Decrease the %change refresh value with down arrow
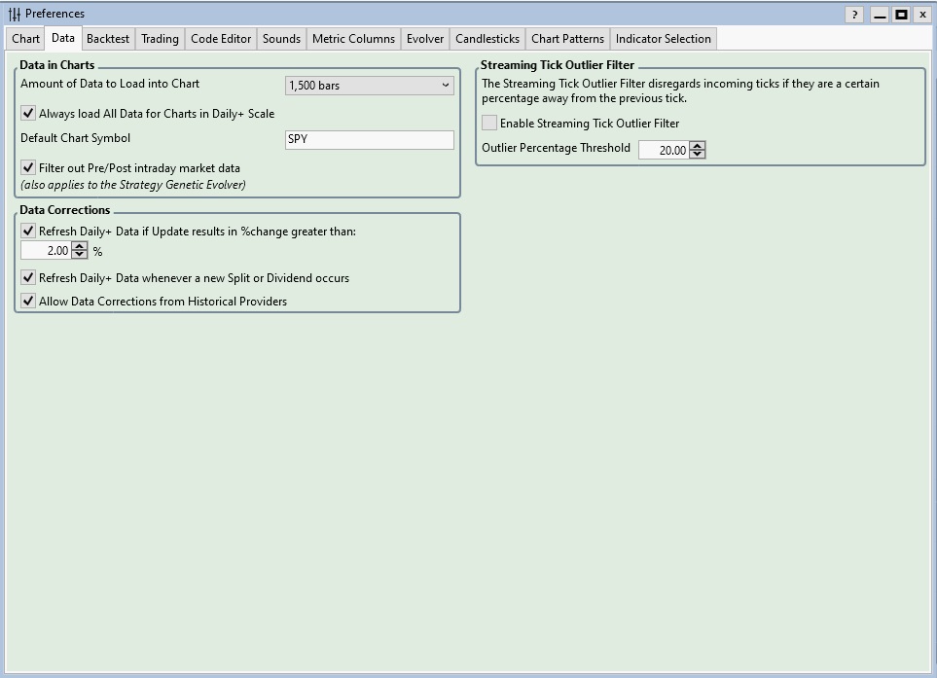Screen dimensions: 937x678 pyautogui.click(x=80, y=255)
